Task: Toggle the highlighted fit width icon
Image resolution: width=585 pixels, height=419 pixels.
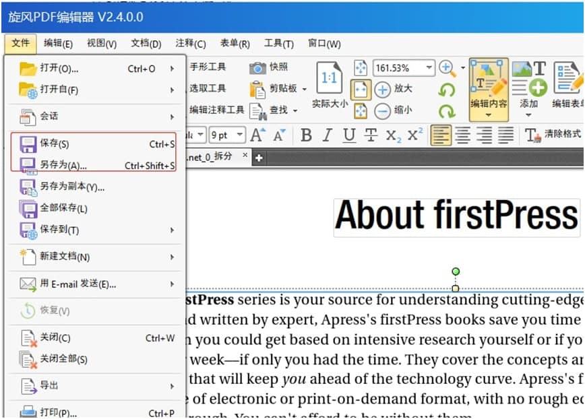Action: (361, 90)
